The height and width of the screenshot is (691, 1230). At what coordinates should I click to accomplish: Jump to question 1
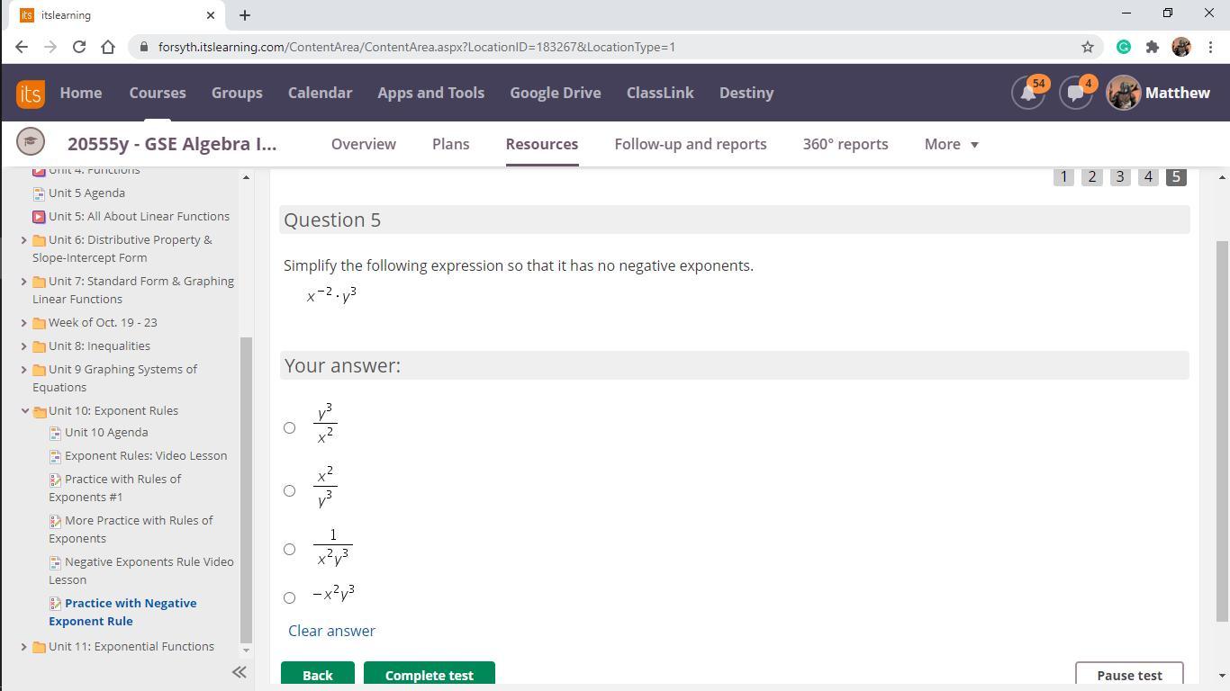pos(1063,176)
